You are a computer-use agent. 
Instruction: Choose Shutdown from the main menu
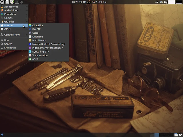click(14, 48)
